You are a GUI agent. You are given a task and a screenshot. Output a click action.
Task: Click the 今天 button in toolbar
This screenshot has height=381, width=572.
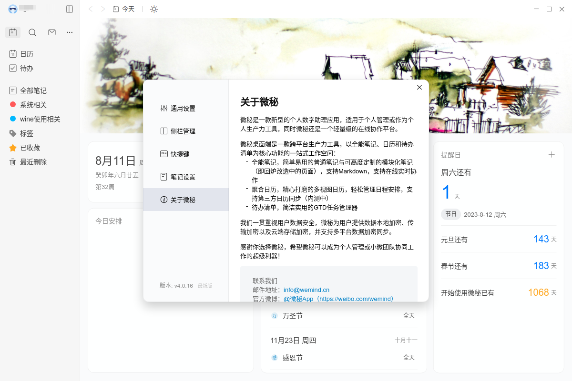click(124, 9)
